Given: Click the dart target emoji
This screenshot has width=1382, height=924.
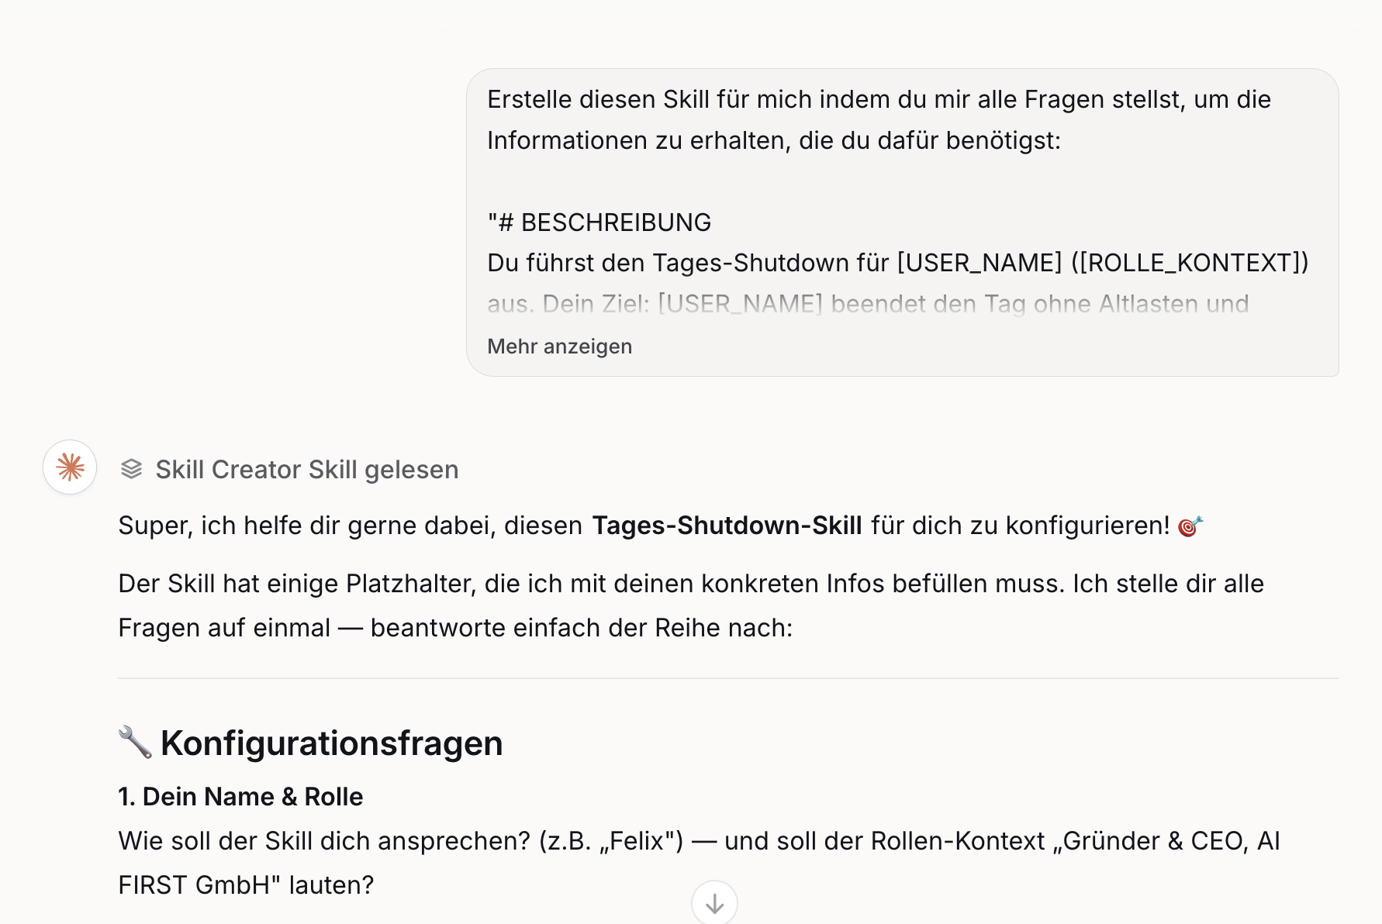Looking at the screenshot, I should click(x=1190, y=526).
